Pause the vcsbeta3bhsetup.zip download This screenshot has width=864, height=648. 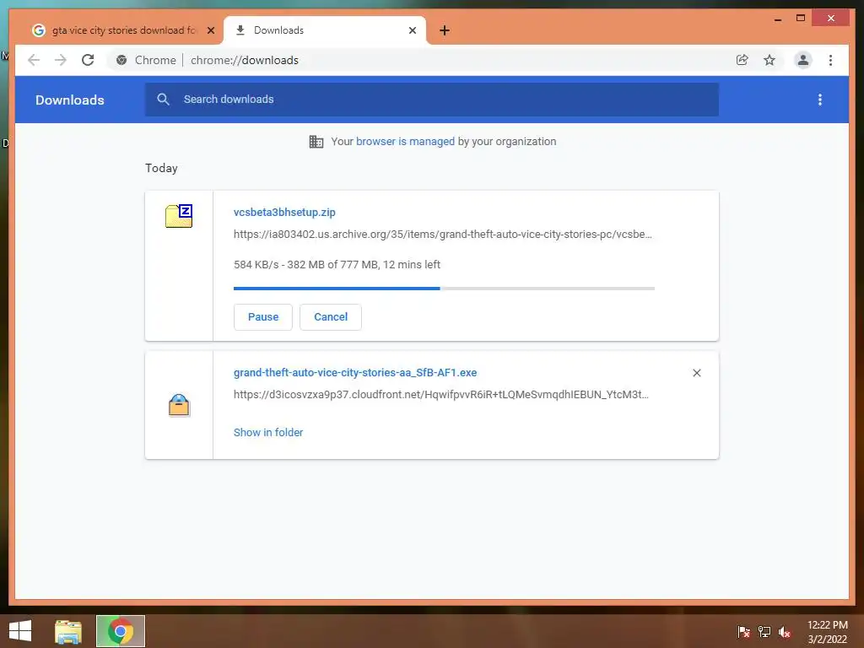tap(263, 317)
